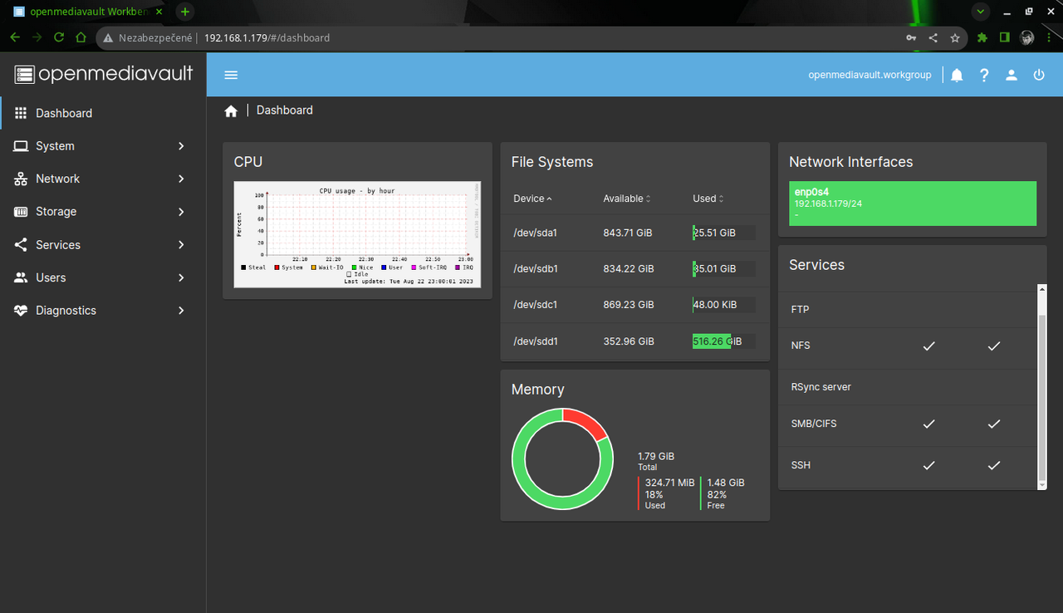Open the notifications bell

pyautogui.click(x=957, y=75)
